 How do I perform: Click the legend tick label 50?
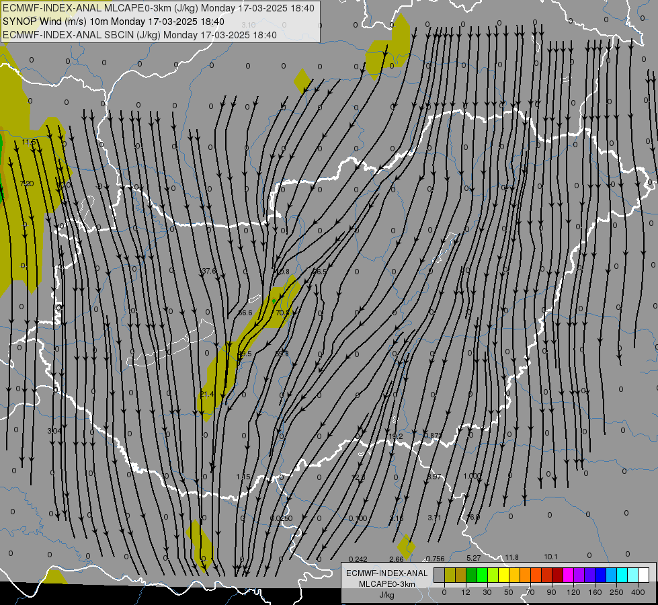pos(508,592)
